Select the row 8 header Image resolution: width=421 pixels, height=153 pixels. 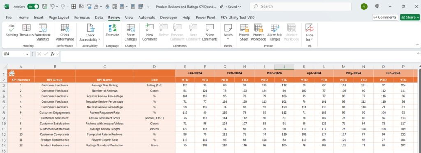pos(3,112)
